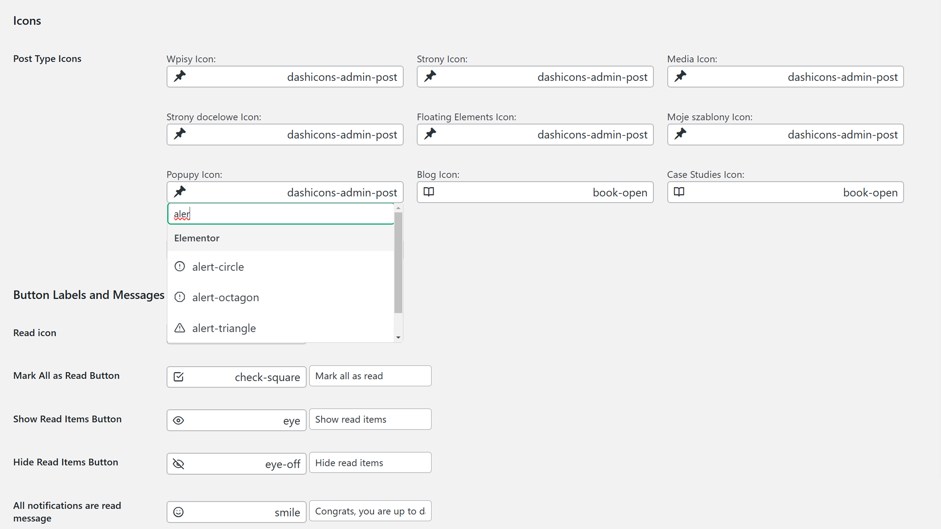Focus the icon search field containing 'aler'

coord(281,214)
